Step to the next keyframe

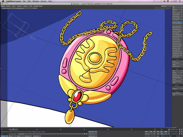162,132
